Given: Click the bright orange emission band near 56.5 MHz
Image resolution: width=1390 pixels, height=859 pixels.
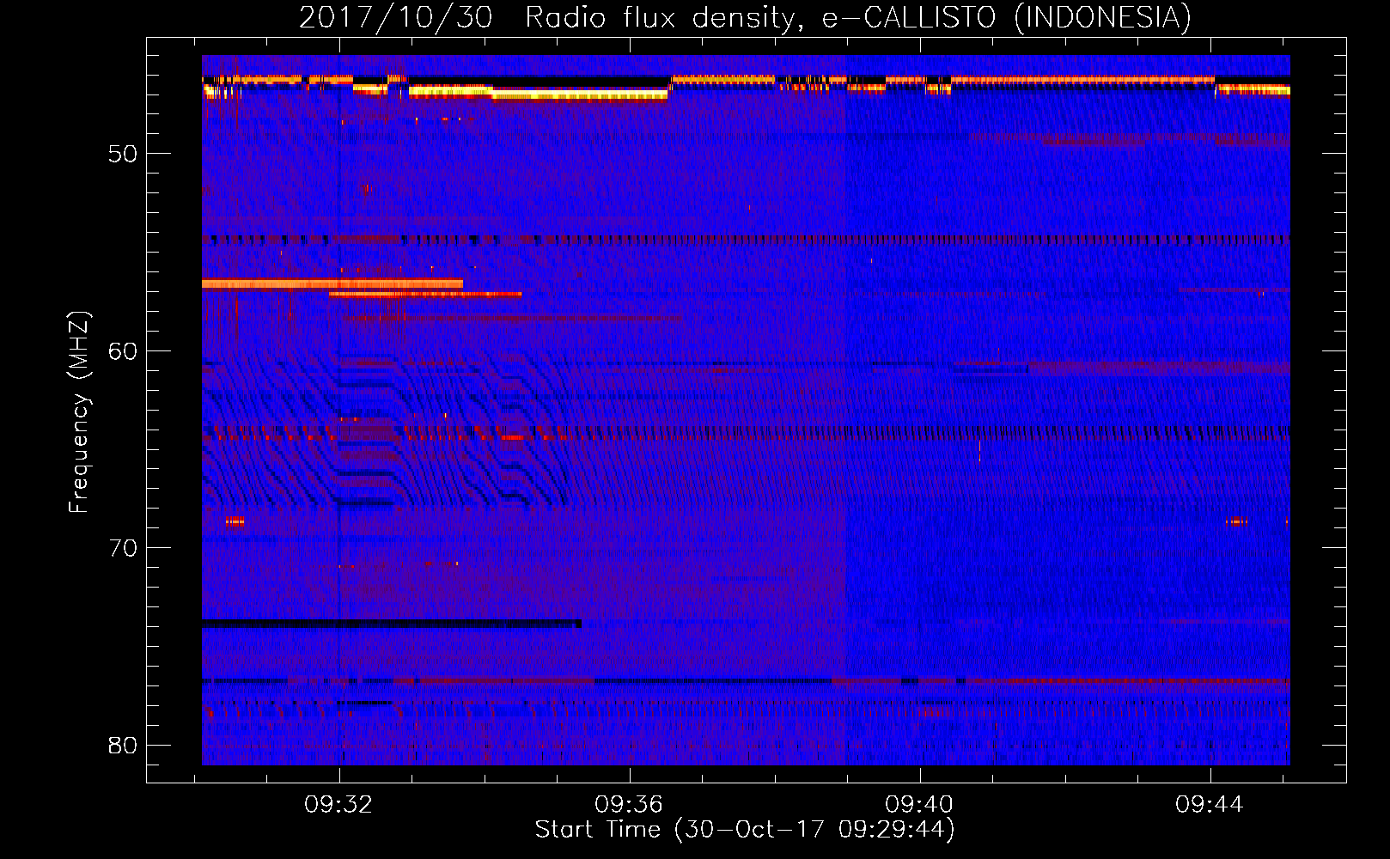Looking at the screenshot, I should point(332,283).
